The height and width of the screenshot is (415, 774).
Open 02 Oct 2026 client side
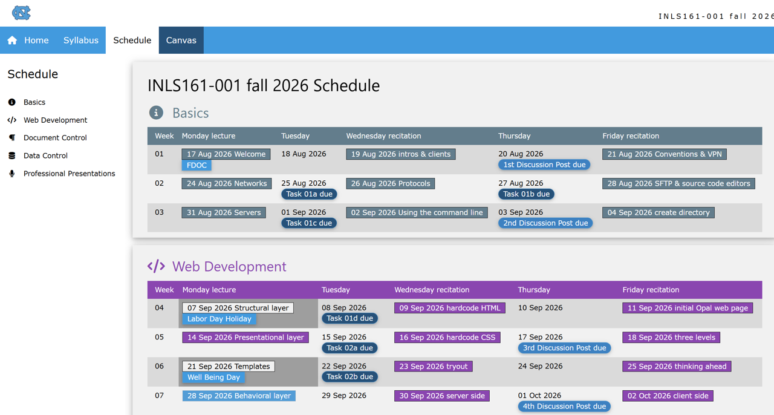point(668,396)
